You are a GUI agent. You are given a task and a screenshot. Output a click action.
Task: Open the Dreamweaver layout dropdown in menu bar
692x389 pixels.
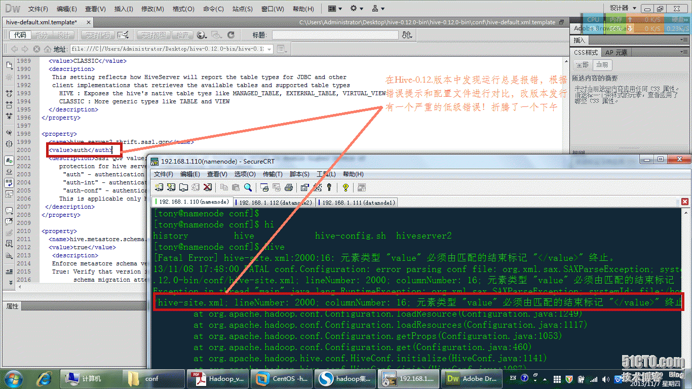(335, 9)
